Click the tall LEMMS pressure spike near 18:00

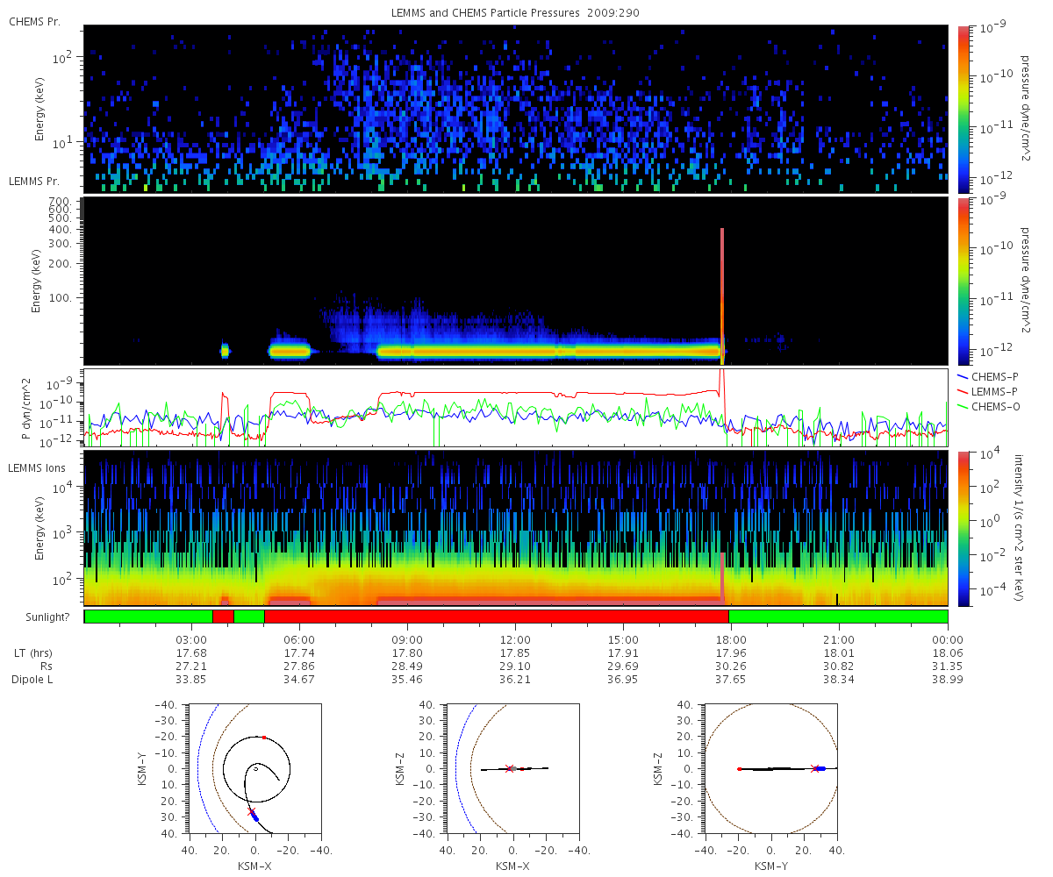tap(722, 296)
